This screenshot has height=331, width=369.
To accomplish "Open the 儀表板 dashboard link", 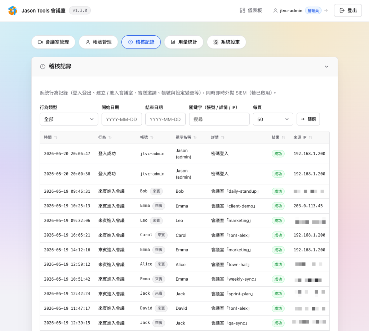I will 251,10.
